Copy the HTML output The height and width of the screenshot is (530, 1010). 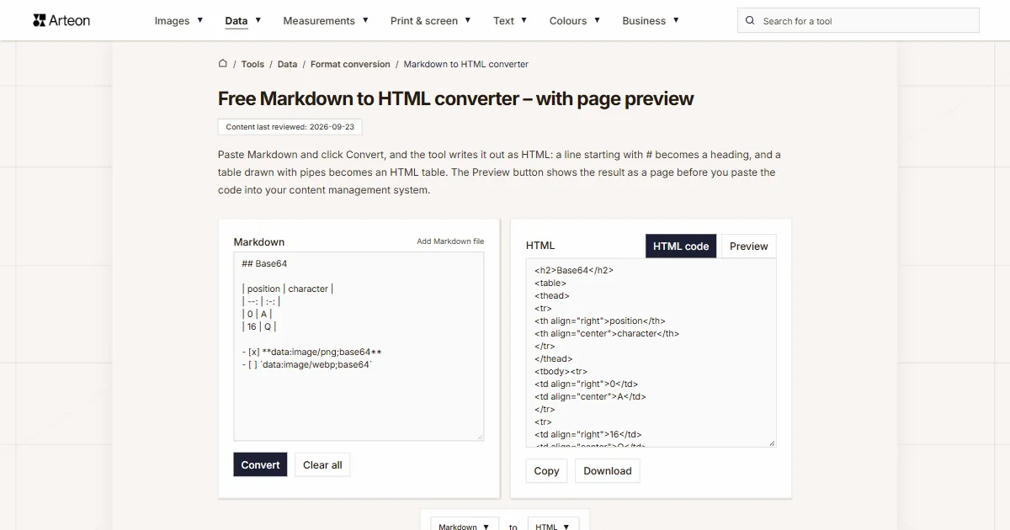546,470
